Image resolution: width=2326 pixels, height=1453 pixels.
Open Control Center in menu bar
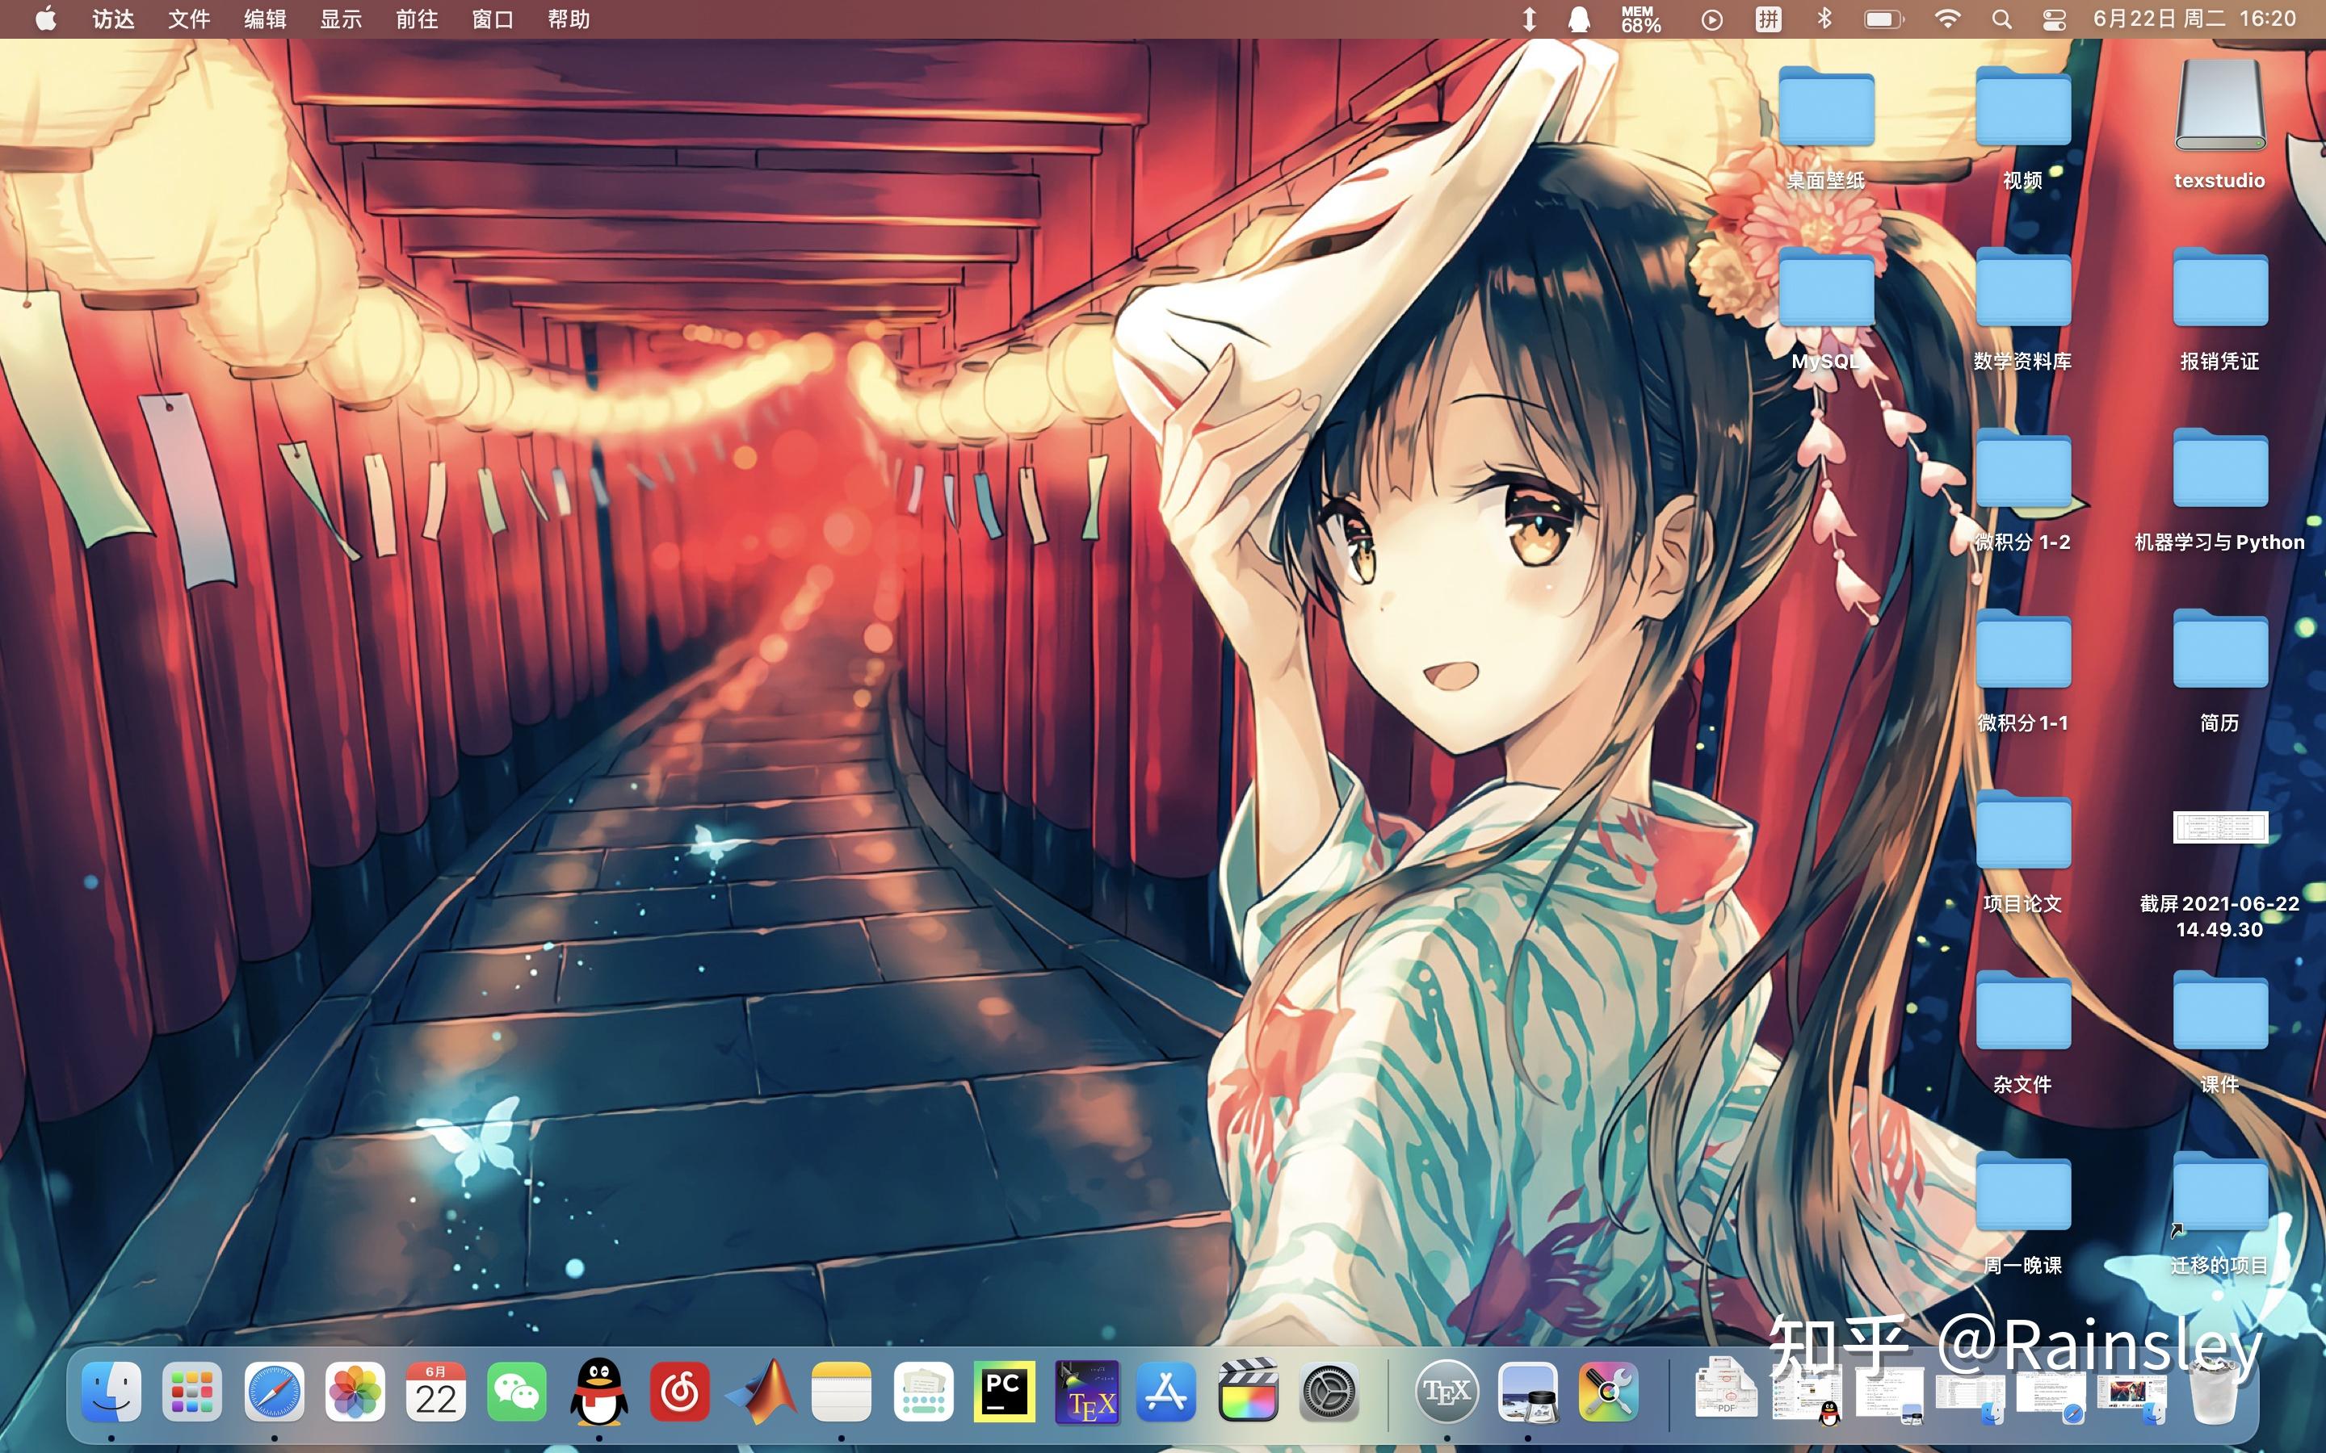(2054, 19)
